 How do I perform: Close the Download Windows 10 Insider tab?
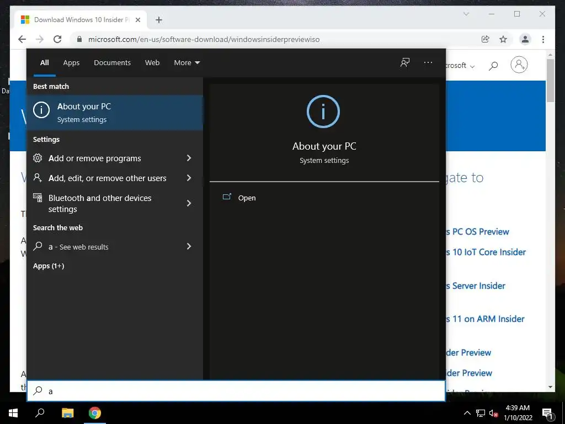pos(137,20)
